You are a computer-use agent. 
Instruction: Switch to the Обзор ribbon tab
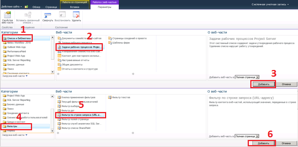36,7
